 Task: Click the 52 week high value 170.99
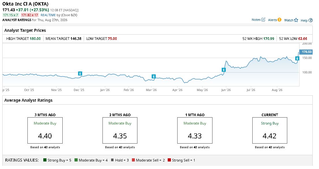point(269,39)
